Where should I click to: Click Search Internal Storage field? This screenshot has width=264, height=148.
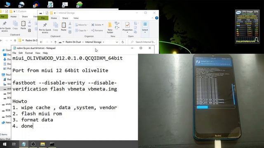(x=143, y=42)
